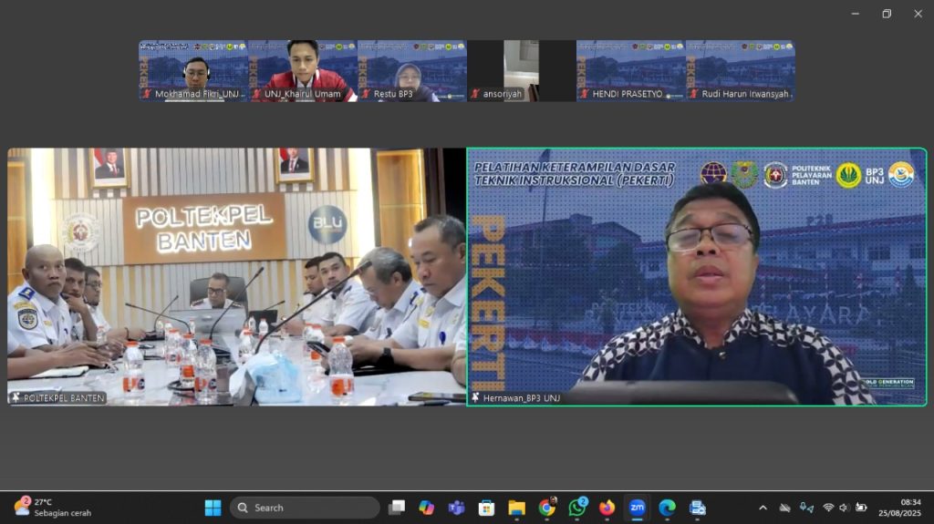Screen dimensions: 934x524
Task: Open File Explorer from the taskbar
Action: (517, 508)
